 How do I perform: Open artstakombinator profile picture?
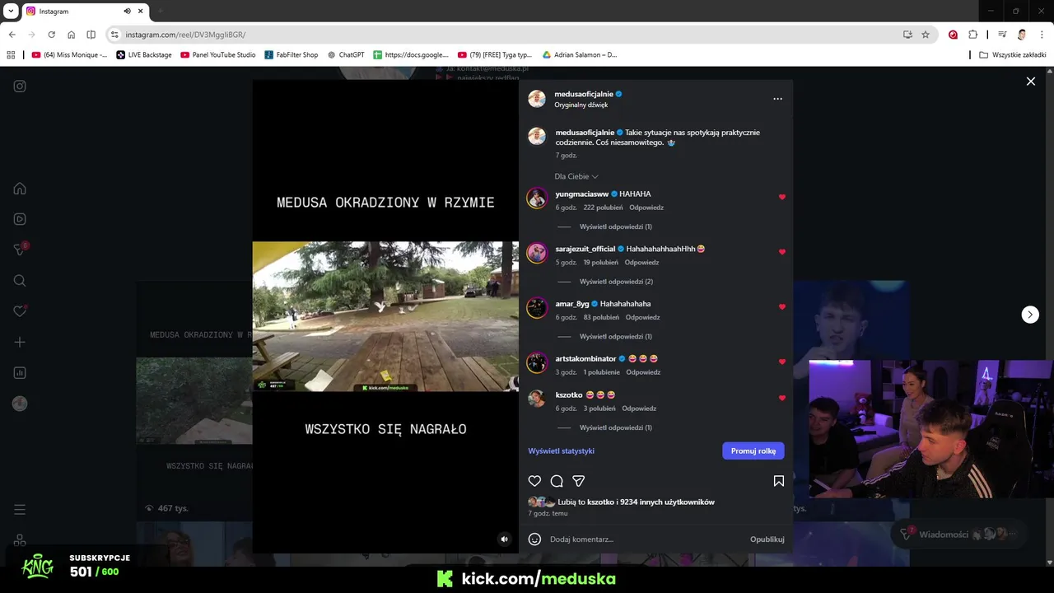pos(537,362)
